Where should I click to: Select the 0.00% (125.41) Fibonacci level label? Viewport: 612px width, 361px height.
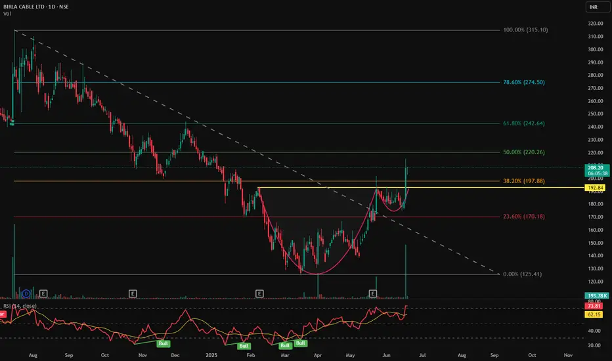click(522, 274)
